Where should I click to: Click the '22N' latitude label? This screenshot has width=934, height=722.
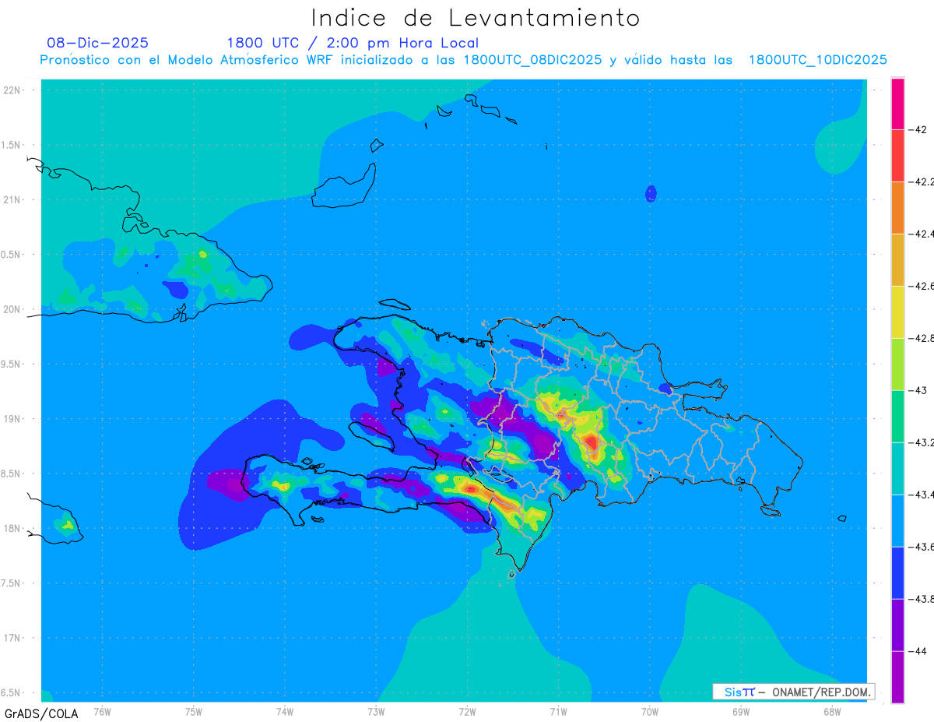pos(12,90)
